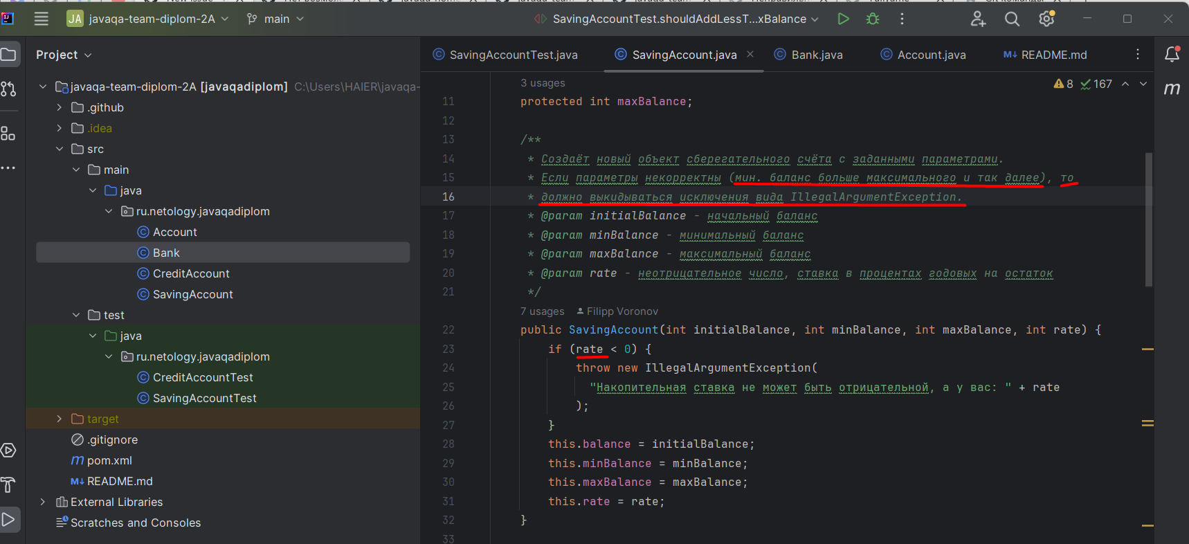Open editor tabs options menu
1189x544 pixels.
[x=1138, y=54]
